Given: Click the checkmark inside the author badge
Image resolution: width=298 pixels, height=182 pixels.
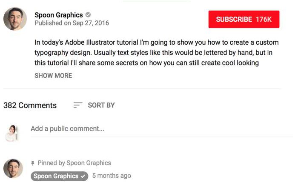Looking at the screenshot, I should (83, 176).
